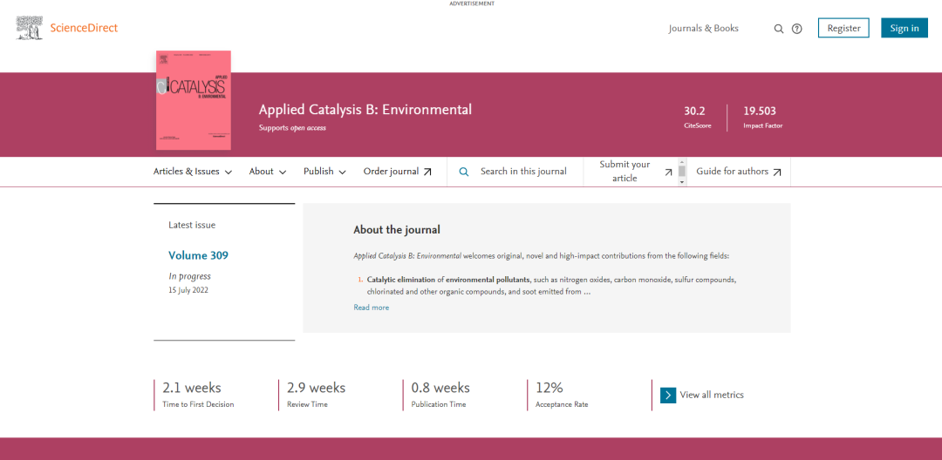Click the ScienceDirect Elsevier tree logo
Screen dimensions: 942x460
coord(30,28)
